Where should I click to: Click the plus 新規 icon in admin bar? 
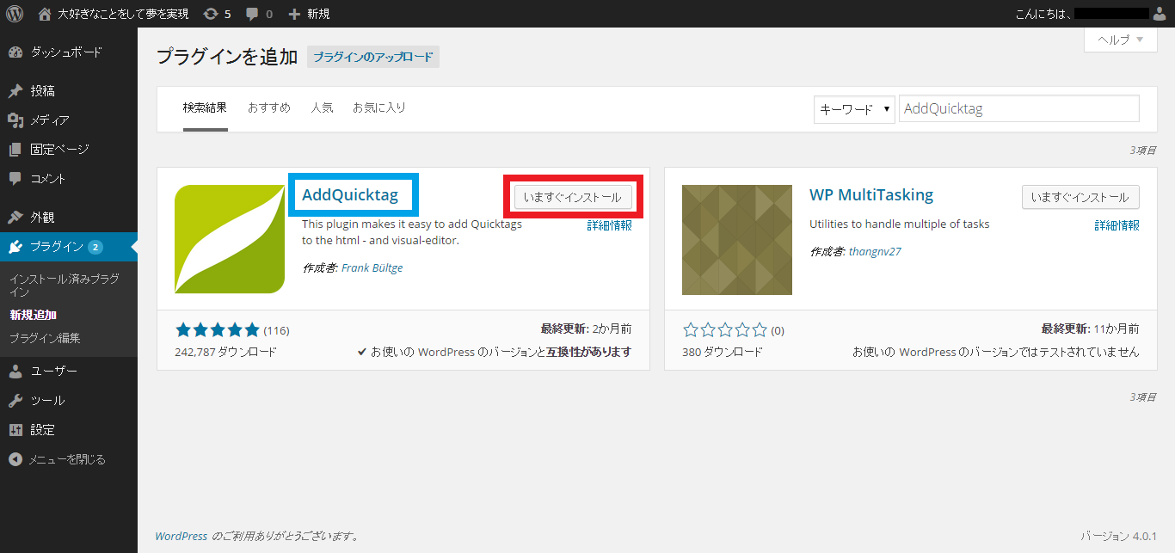coord(294,14)
